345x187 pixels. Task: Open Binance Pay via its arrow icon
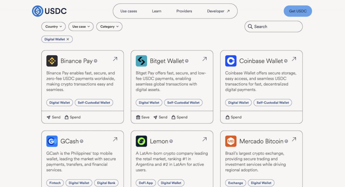115,59
